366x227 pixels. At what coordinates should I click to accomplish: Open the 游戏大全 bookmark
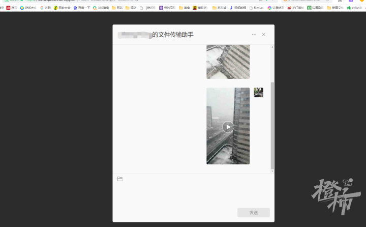point(28,8)
